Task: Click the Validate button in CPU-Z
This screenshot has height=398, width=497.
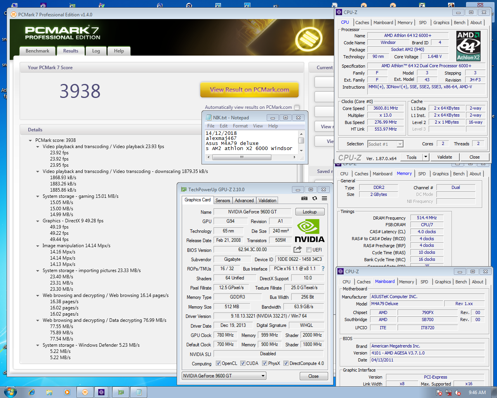Action: [445, 157]
